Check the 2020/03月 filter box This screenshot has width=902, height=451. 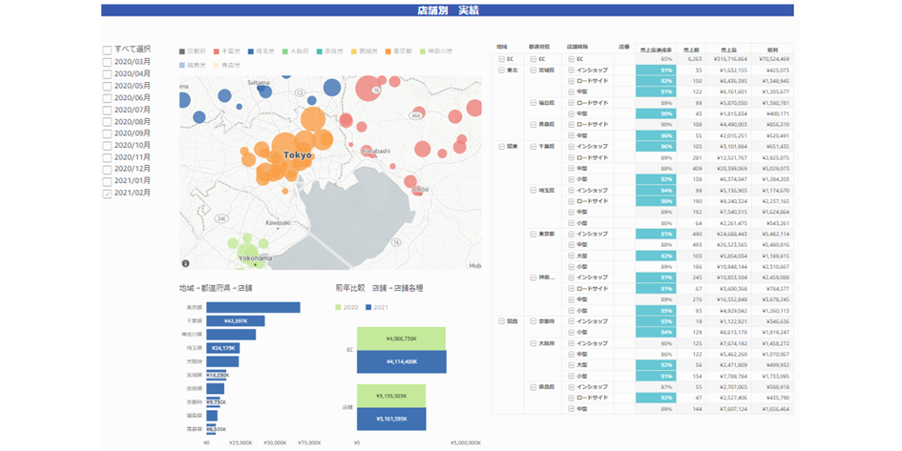pyautogui.click(x=107, y=62)
